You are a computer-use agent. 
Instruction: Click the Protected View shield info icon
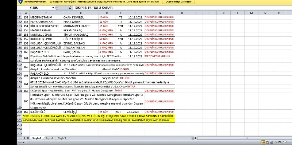coord(21,1)
